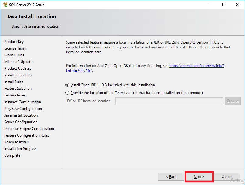Select Ready to Install step

point(16,142)
